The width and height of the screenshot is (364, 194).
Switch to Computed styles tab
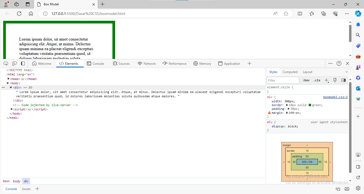[x=290, y=72]
